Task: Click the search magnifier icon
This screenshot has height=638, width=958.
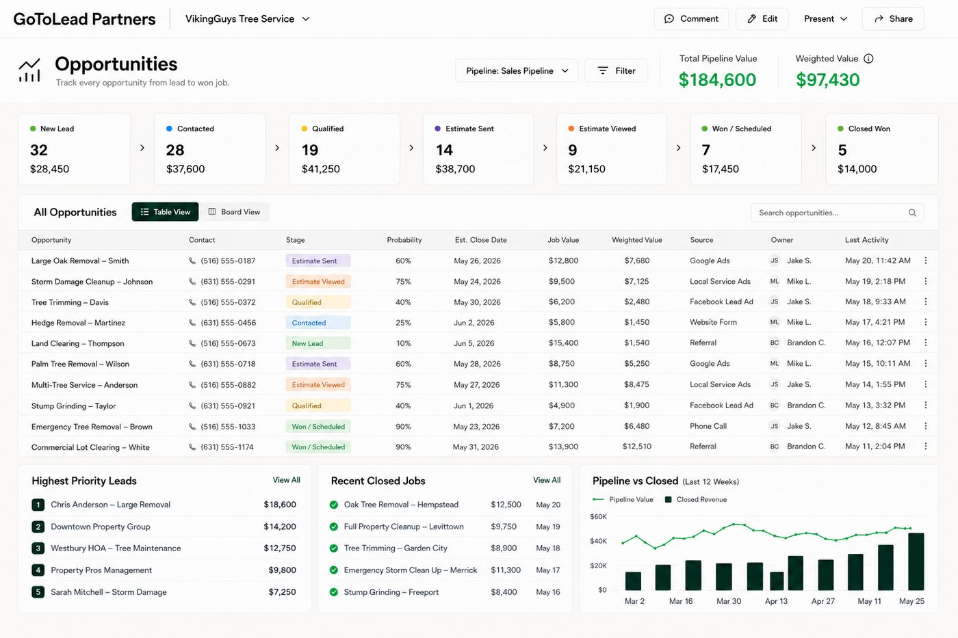Action: pyautogui.click(x=912, y=213)
